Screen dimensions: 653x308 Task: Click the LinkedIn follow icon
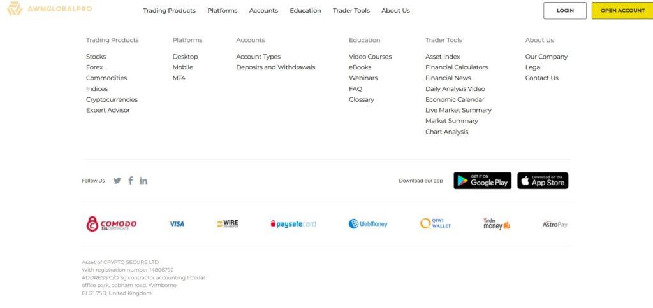pos(143,181)
